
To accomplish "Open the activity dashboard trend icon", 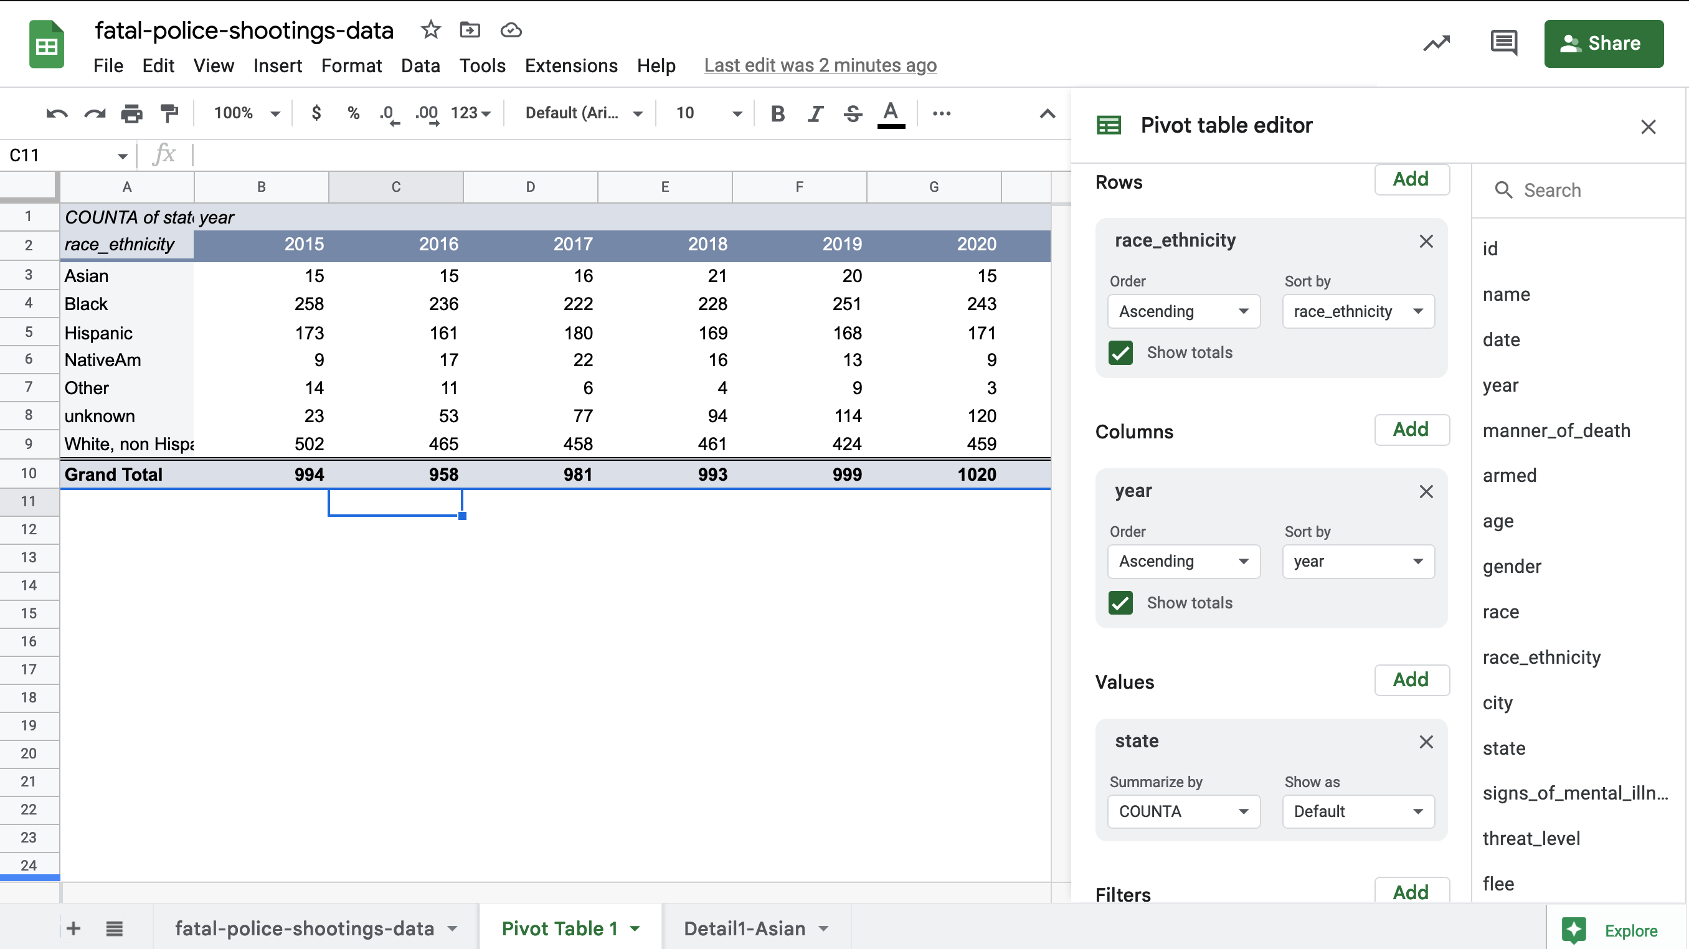I will pyautogui.click(x=1437, y=43).
